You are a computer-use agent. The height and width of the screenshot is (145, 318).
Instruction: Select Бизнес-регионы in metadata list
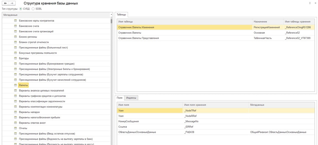pos(28,37)
